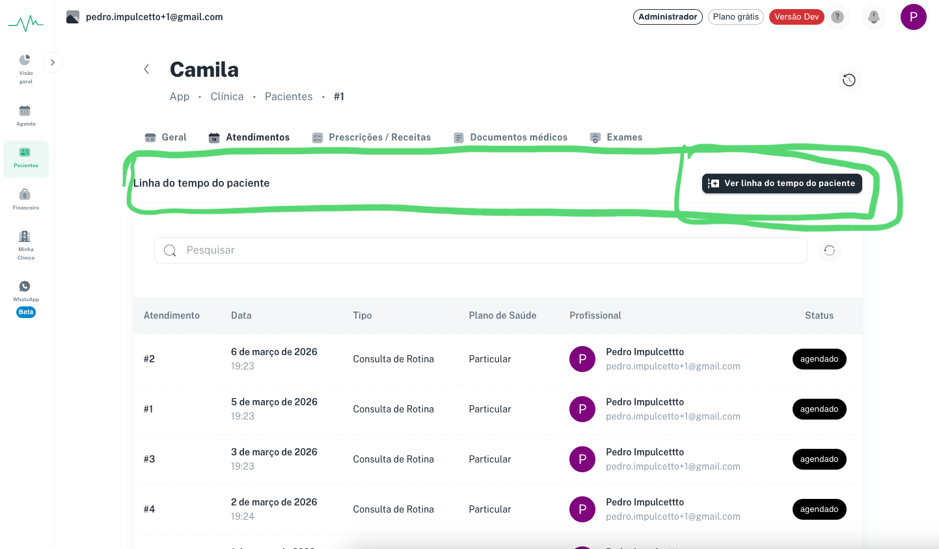Open the Financeiro sidebar icon
939x549 pixels.
point(25,194)
